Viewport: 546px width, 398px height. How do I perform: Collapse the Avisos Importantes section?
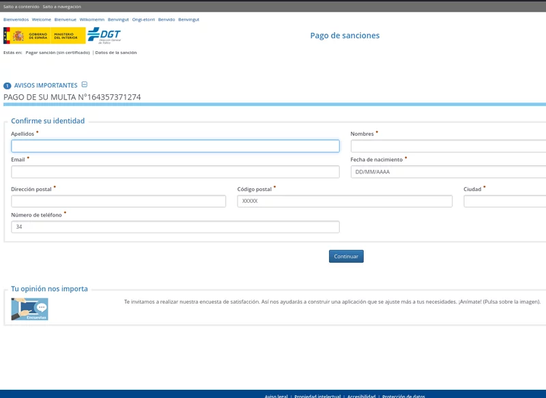point(85,85)
